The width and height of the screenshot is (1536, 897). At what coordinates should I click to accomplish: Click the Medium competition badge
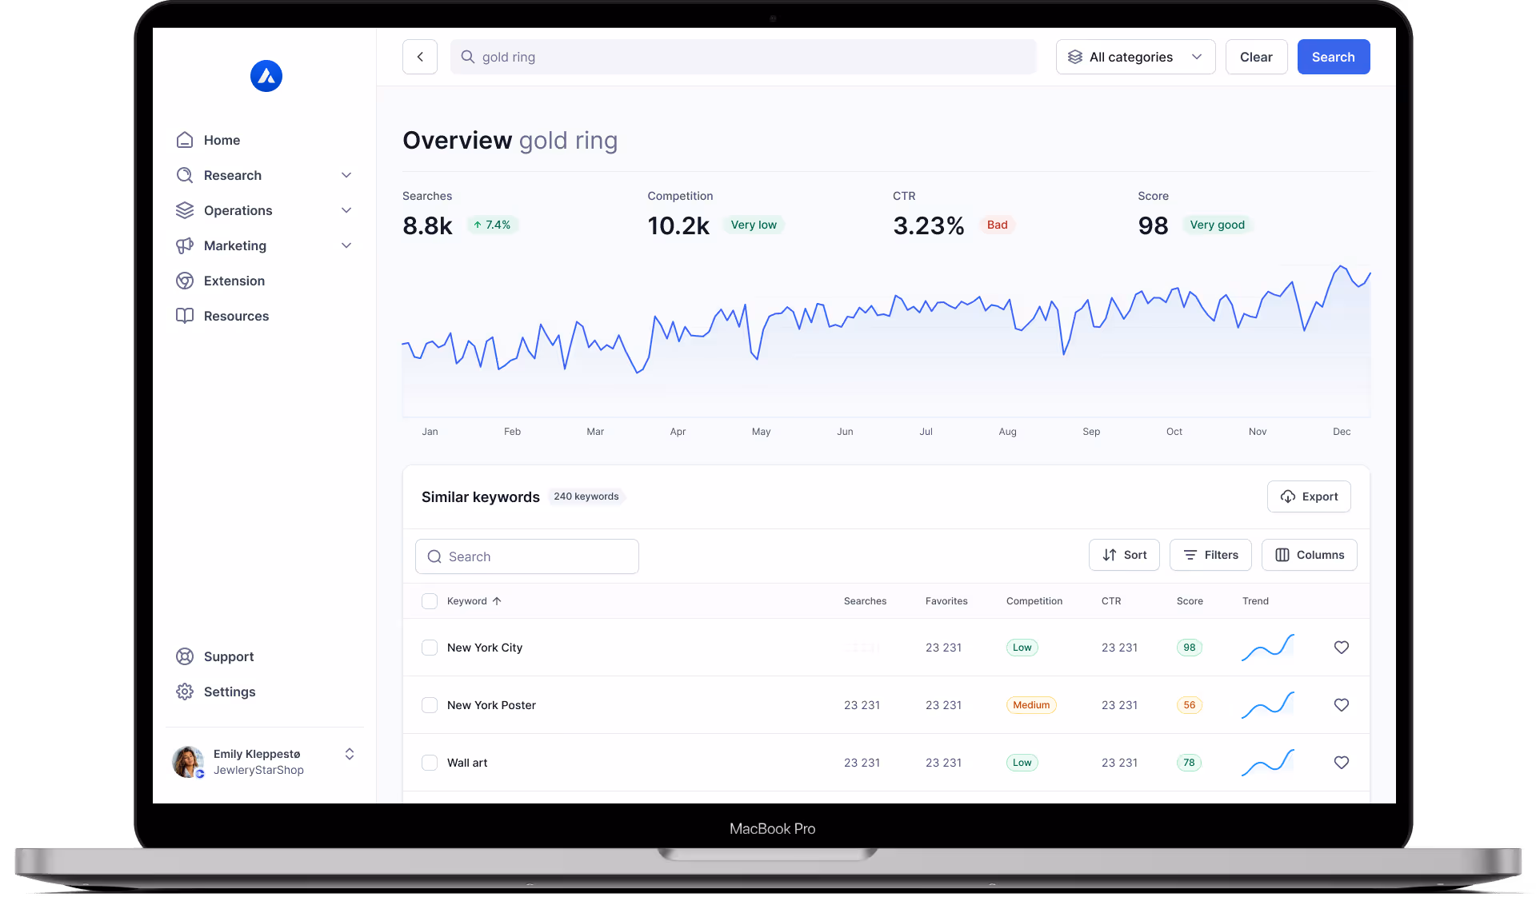pyautogui.click(x=1031, y=705)
